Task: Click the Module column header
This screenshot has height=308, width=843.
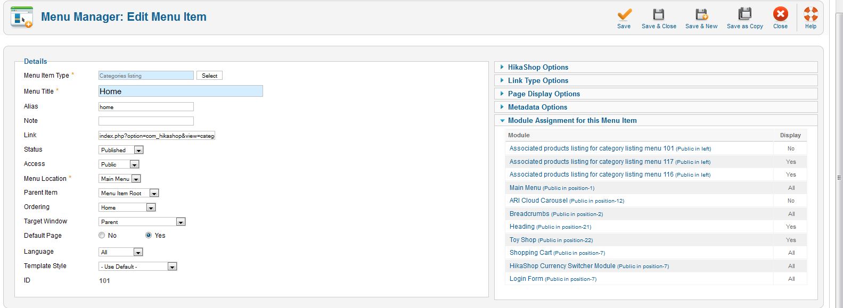Action: [x=519, y=135]
